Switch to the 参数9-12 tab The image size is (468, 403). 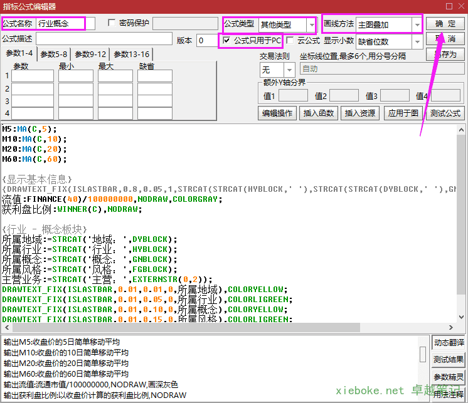90,55
